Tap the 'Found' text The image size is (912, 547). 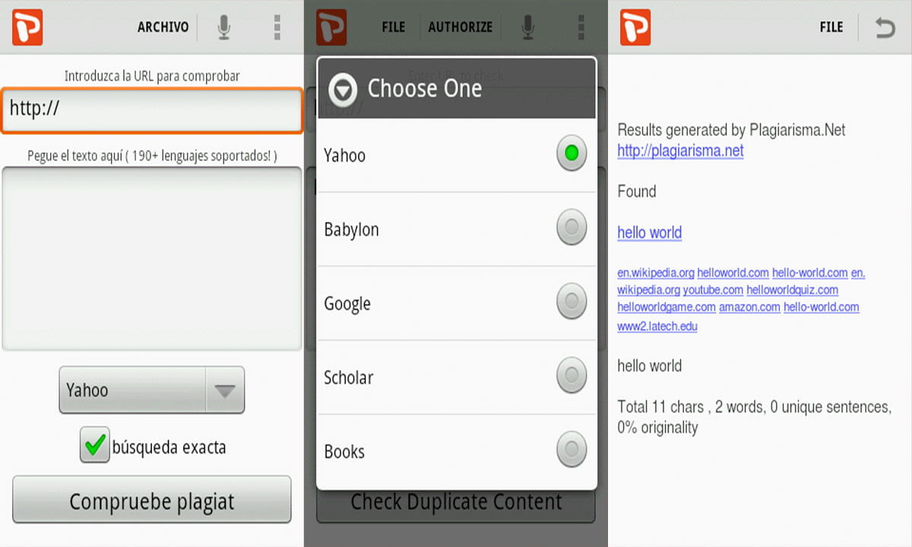click(x=637, y=191)
